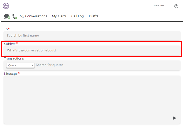This screenshot has height=130, width=184.
Task: Click the To field label
Action: click(x=6, y=29)
